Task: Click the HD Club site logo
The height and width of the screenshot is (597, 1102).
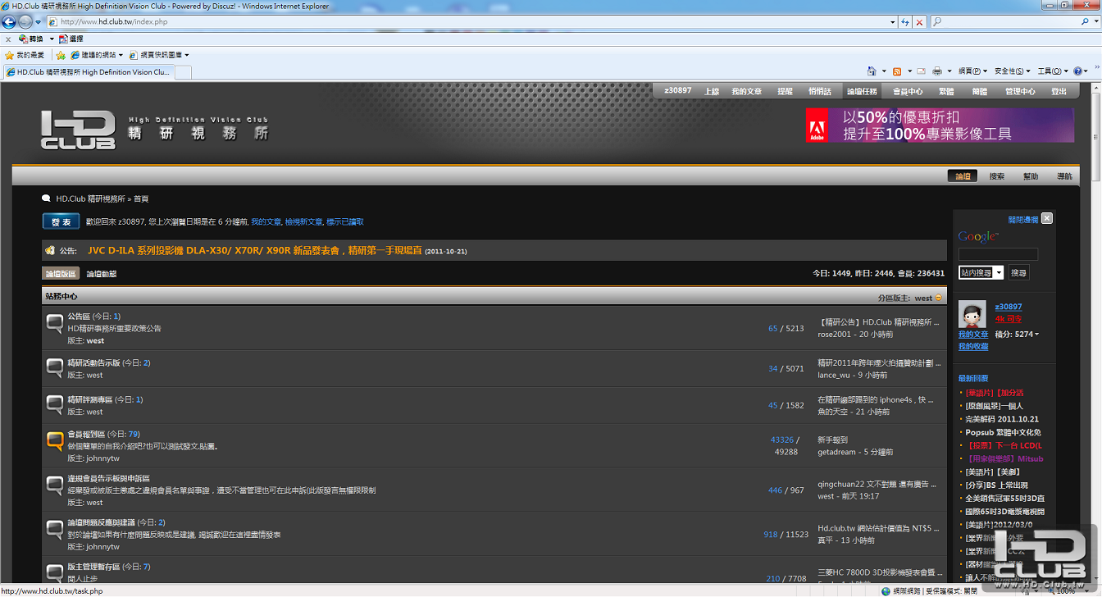Action: click(x=78, y=130)
